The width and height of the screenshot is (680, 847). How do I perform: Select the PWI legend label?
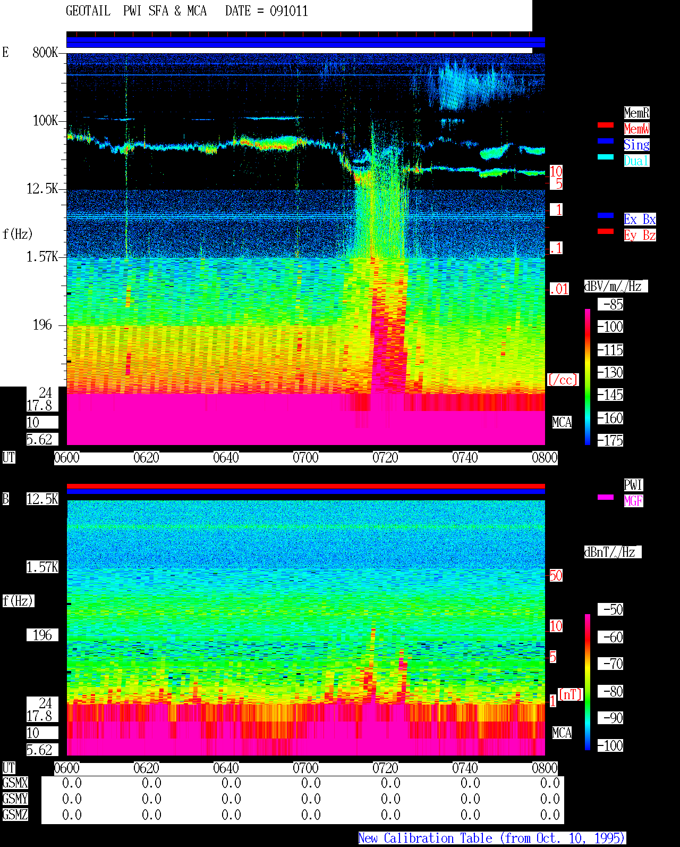[x=633, y=485]
